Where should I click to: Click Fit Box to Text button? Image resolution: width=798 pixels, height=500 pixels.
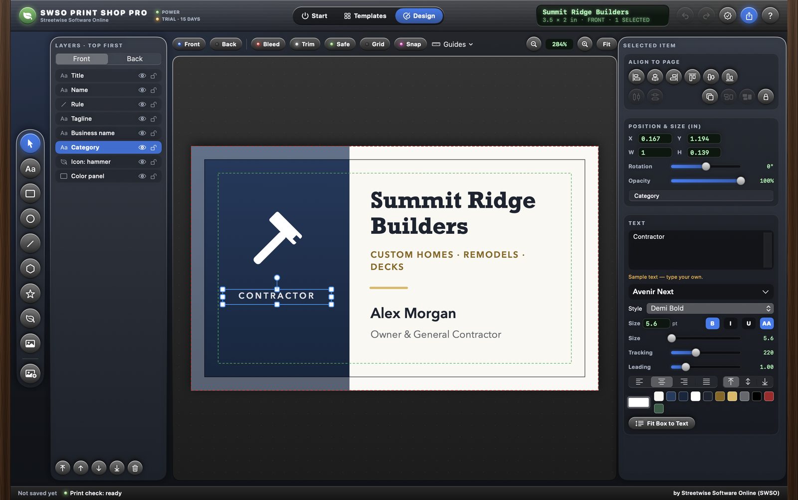coord(662,423)
